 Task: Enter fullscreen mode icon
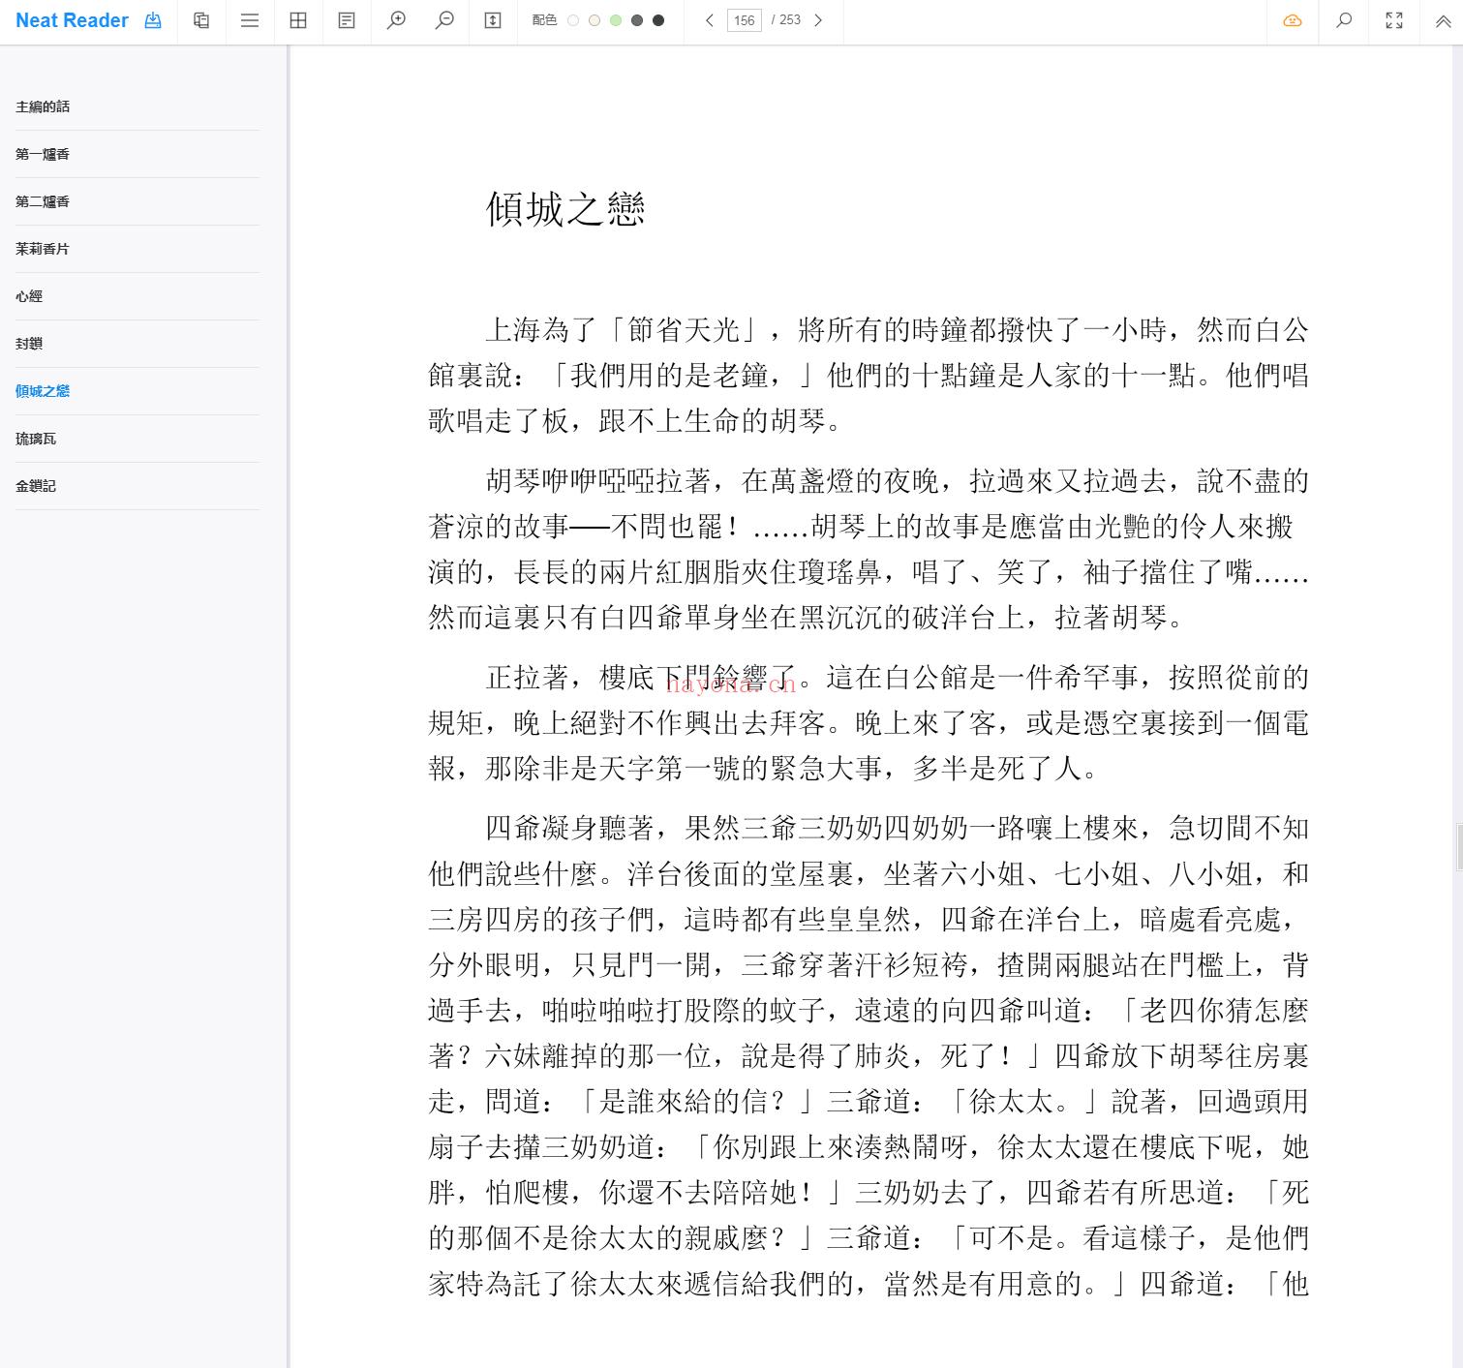(x=1394, y=20)
